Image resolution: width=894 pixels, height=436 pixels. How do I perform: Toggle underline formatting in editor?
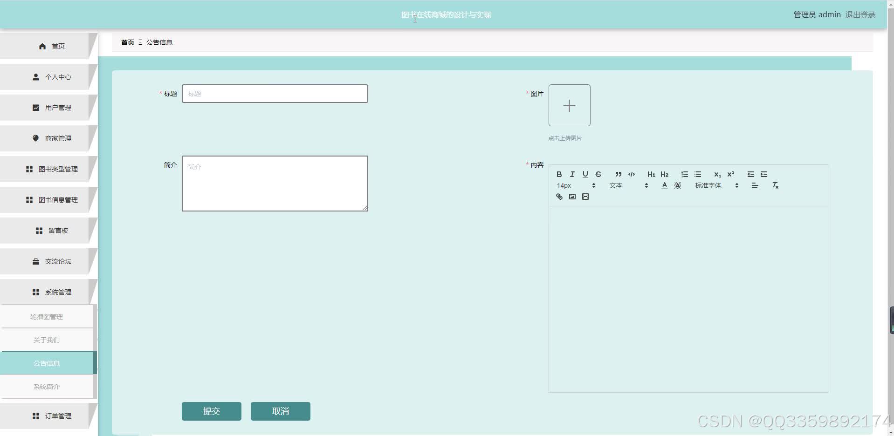click(x=585, y=174)
